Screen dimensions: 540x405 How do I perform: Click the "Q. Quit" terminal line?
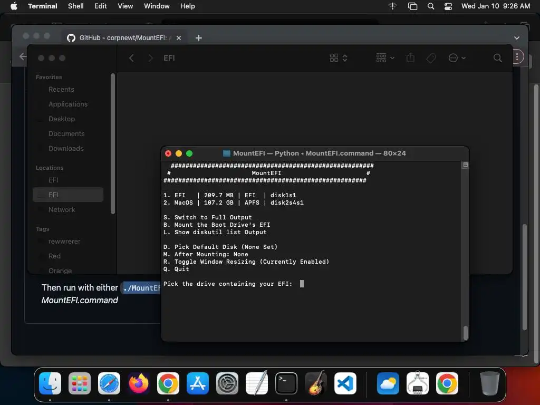tap(176, 269)
